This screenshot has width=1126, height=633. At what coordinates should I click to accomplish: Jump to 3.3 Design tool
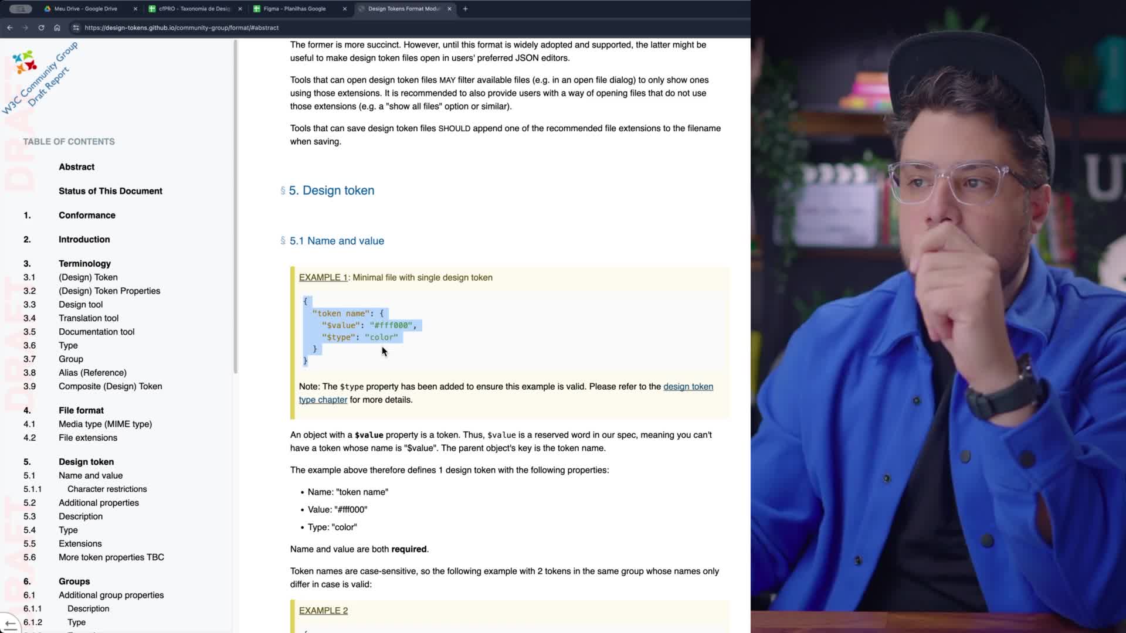[x=80, y=304]
